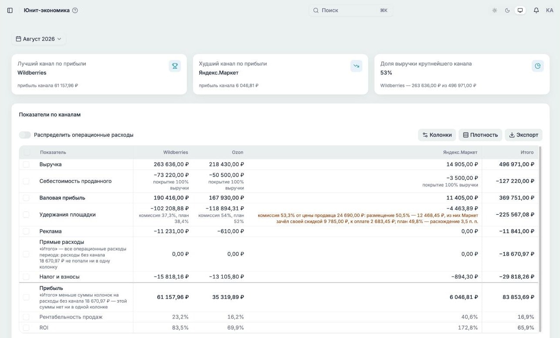
Task: Click the Показатель column header
Action: coord(53,152)
